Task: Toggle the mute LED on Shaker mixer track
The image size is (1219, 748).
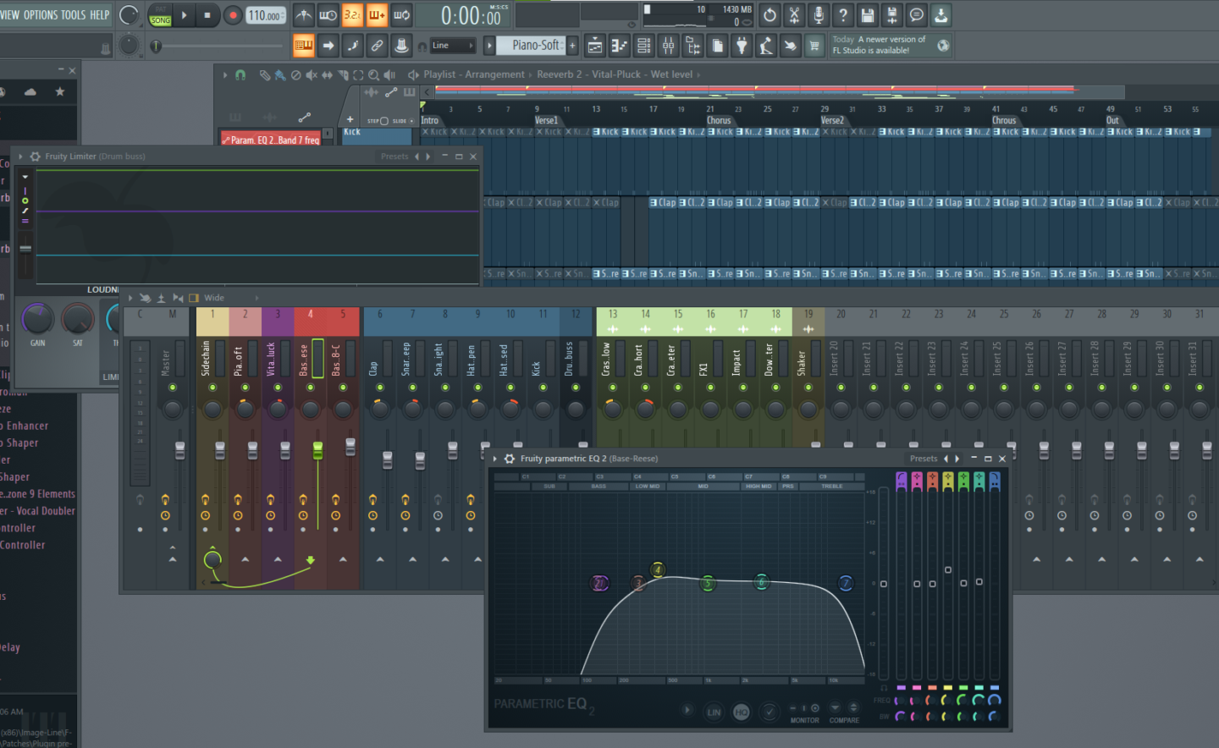Action: click(x=808, y=388)
